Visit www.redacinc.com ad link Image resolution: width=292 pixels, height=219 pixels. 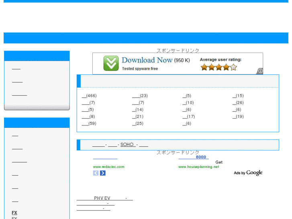click(108, 167)
